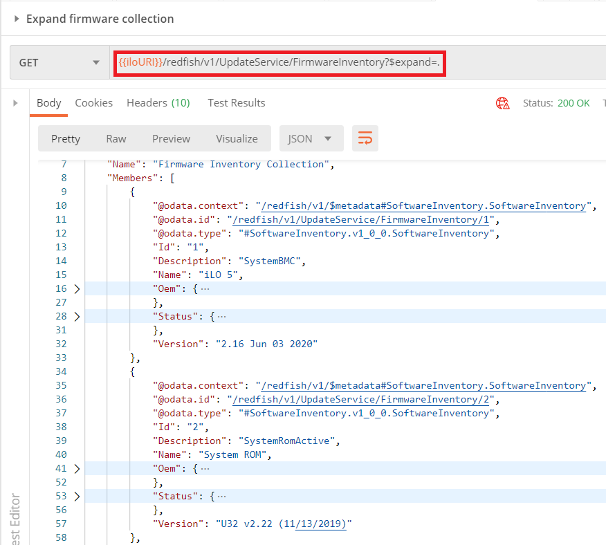This screenshot has height=545, width=606.
Task: Click the network warning globe icon
Action: [x=502, y=103]
